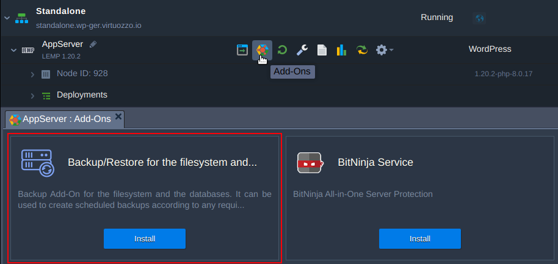
Task: Click the Deployments label
Action: click(x=82, y=95)
